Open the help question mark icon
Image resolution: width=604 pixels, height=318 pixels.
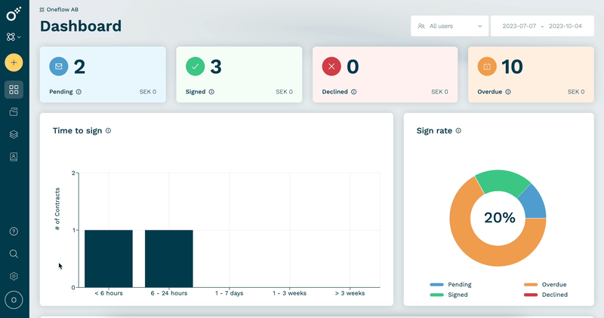[14, 231]
